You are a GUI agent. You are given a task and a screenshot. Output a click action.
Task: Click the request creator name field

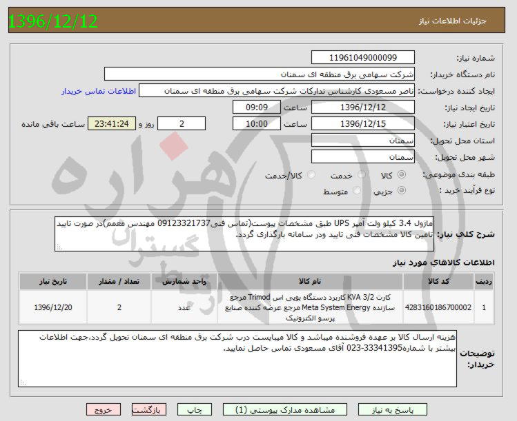click(277, 90)
